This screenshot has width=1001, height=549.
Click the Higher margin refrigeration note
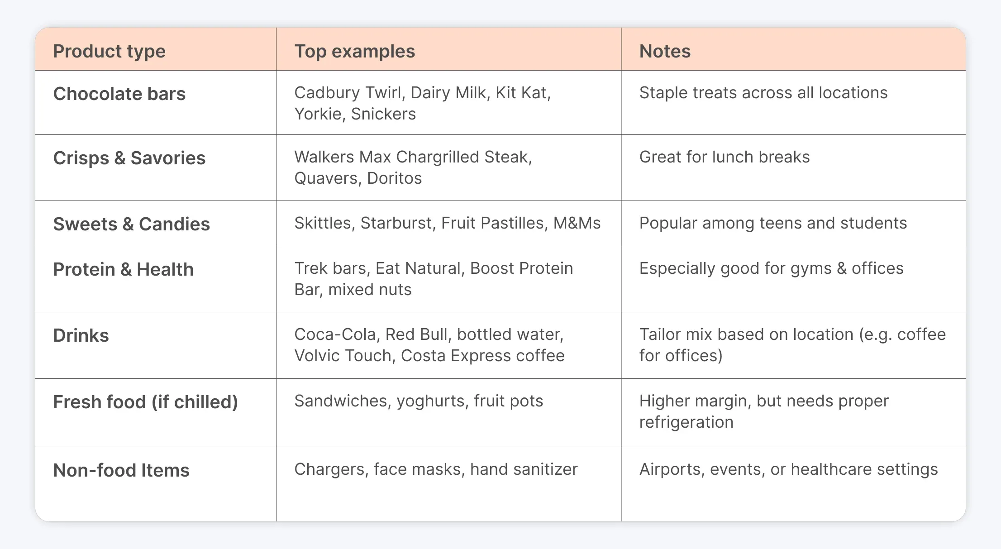pyautogui.click(x=764, y=411)
